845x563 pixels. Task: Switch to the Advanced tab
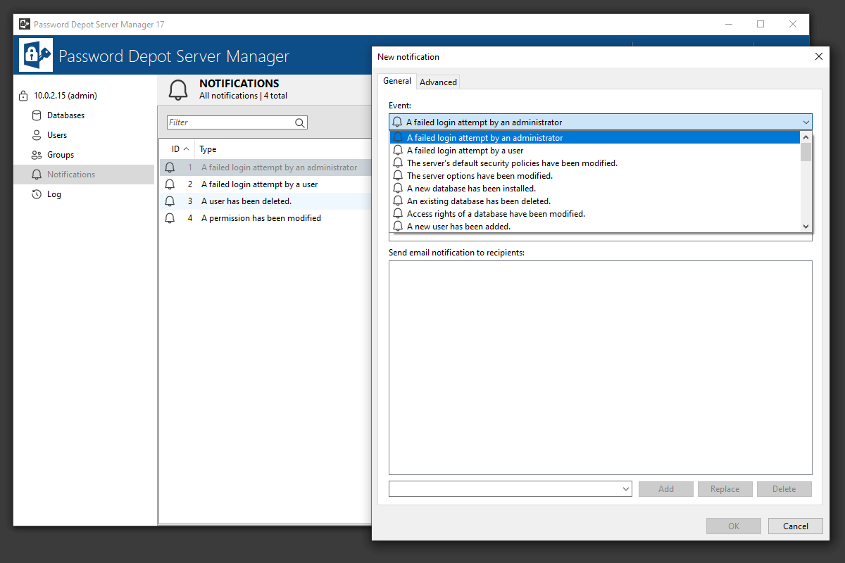[x=438, y=82]
